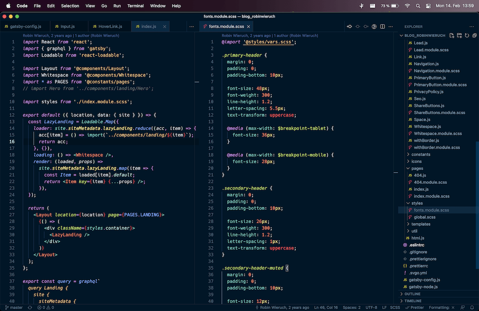This screenshot has height=311, width=479.
Task: Toggle Prettier in the status bar
Action: (x=414, y=308)
